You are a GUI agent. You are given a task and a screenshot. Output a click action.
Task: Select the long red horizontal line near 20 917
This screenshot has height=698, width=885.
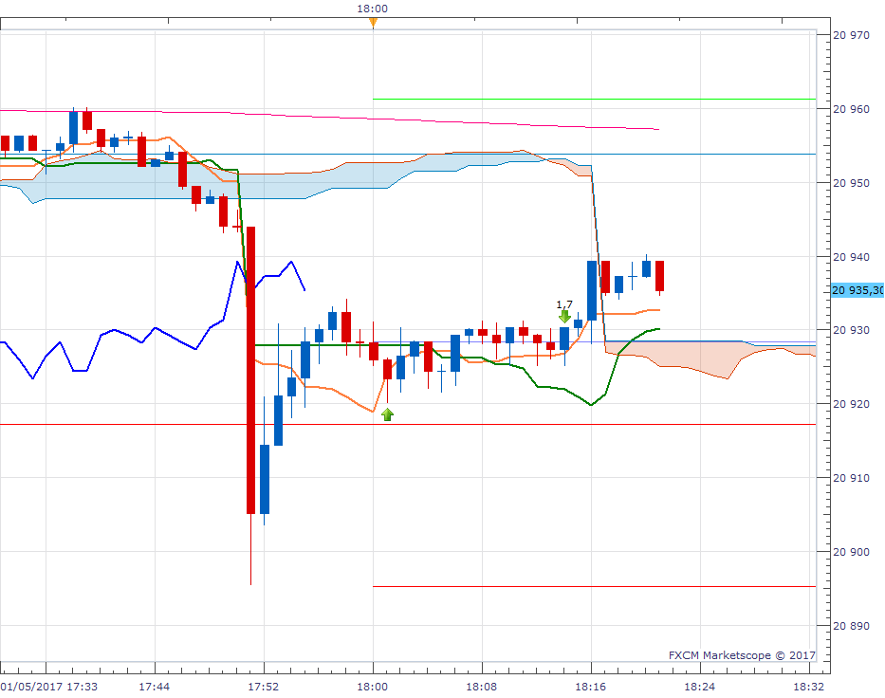408,424
